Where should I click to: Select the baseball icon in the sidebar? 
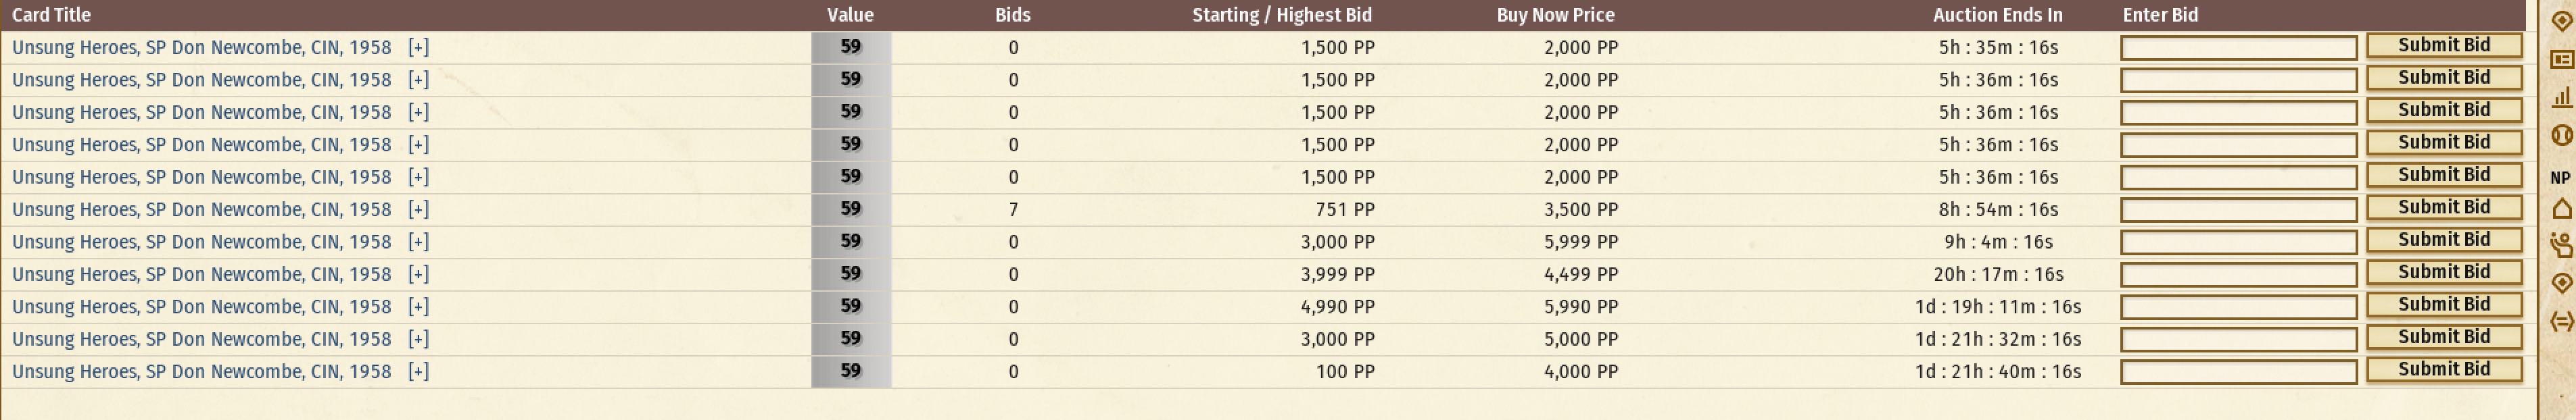pyautogui.click(x=2562, y=136)
